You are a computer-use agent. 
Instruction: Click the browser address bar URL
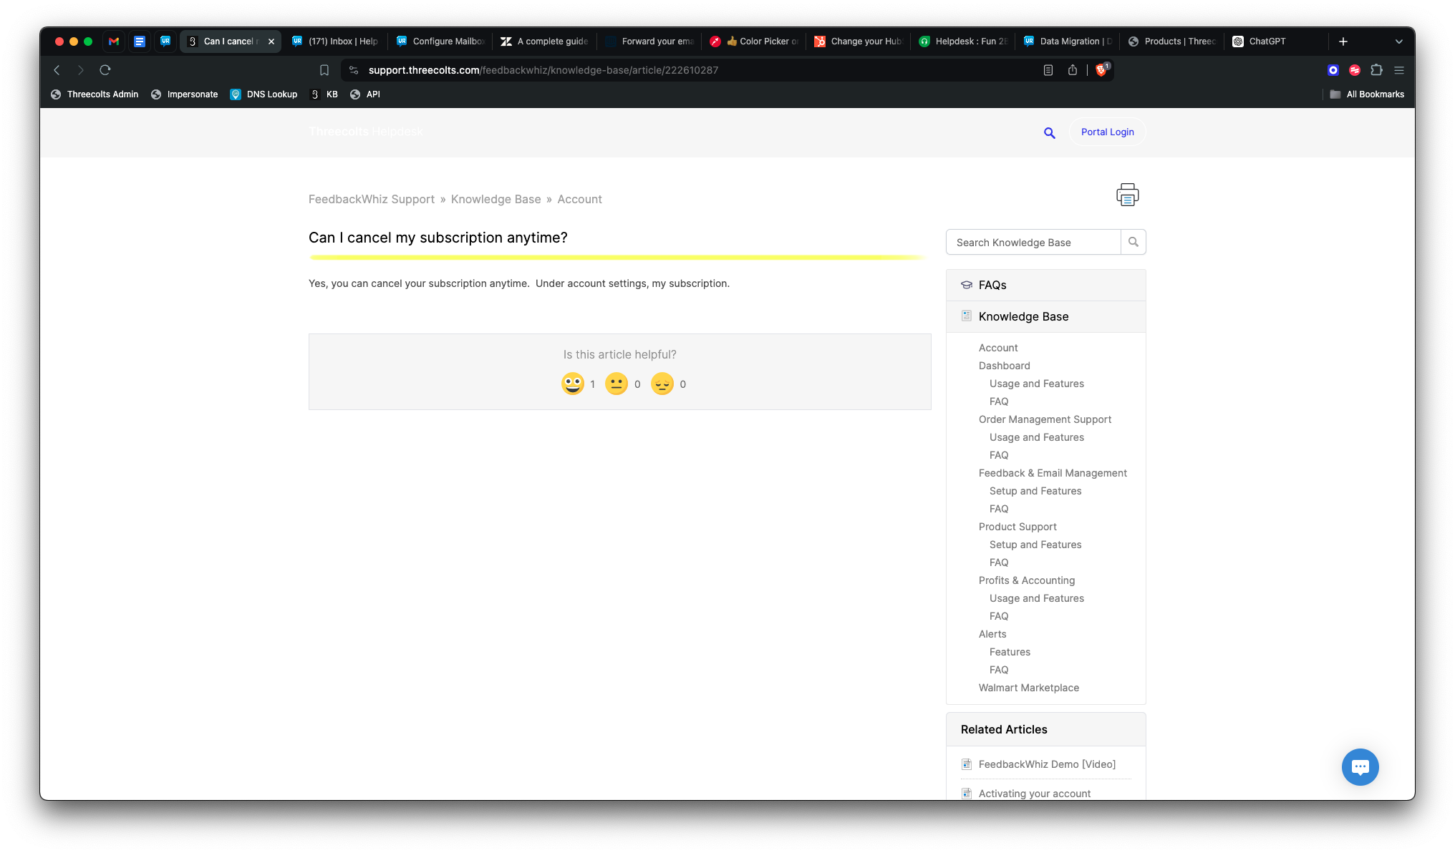(x=543, y=70)
